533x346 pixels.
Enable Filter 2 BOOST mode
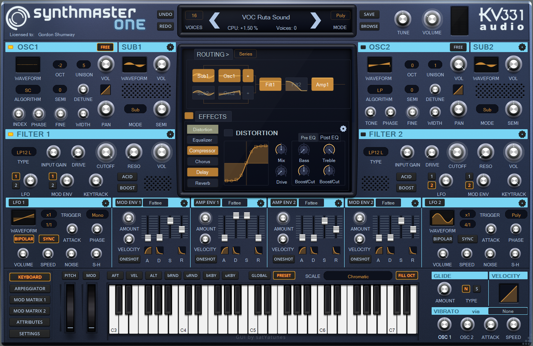[406, 188]
